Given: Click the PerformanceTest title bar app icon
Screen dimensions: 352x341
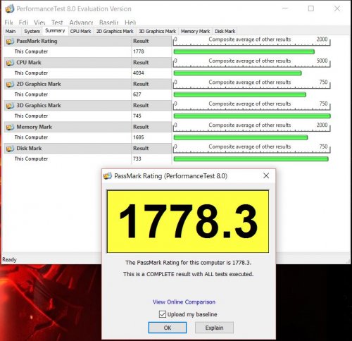Looking at the screenshot, I should [10, 8].
